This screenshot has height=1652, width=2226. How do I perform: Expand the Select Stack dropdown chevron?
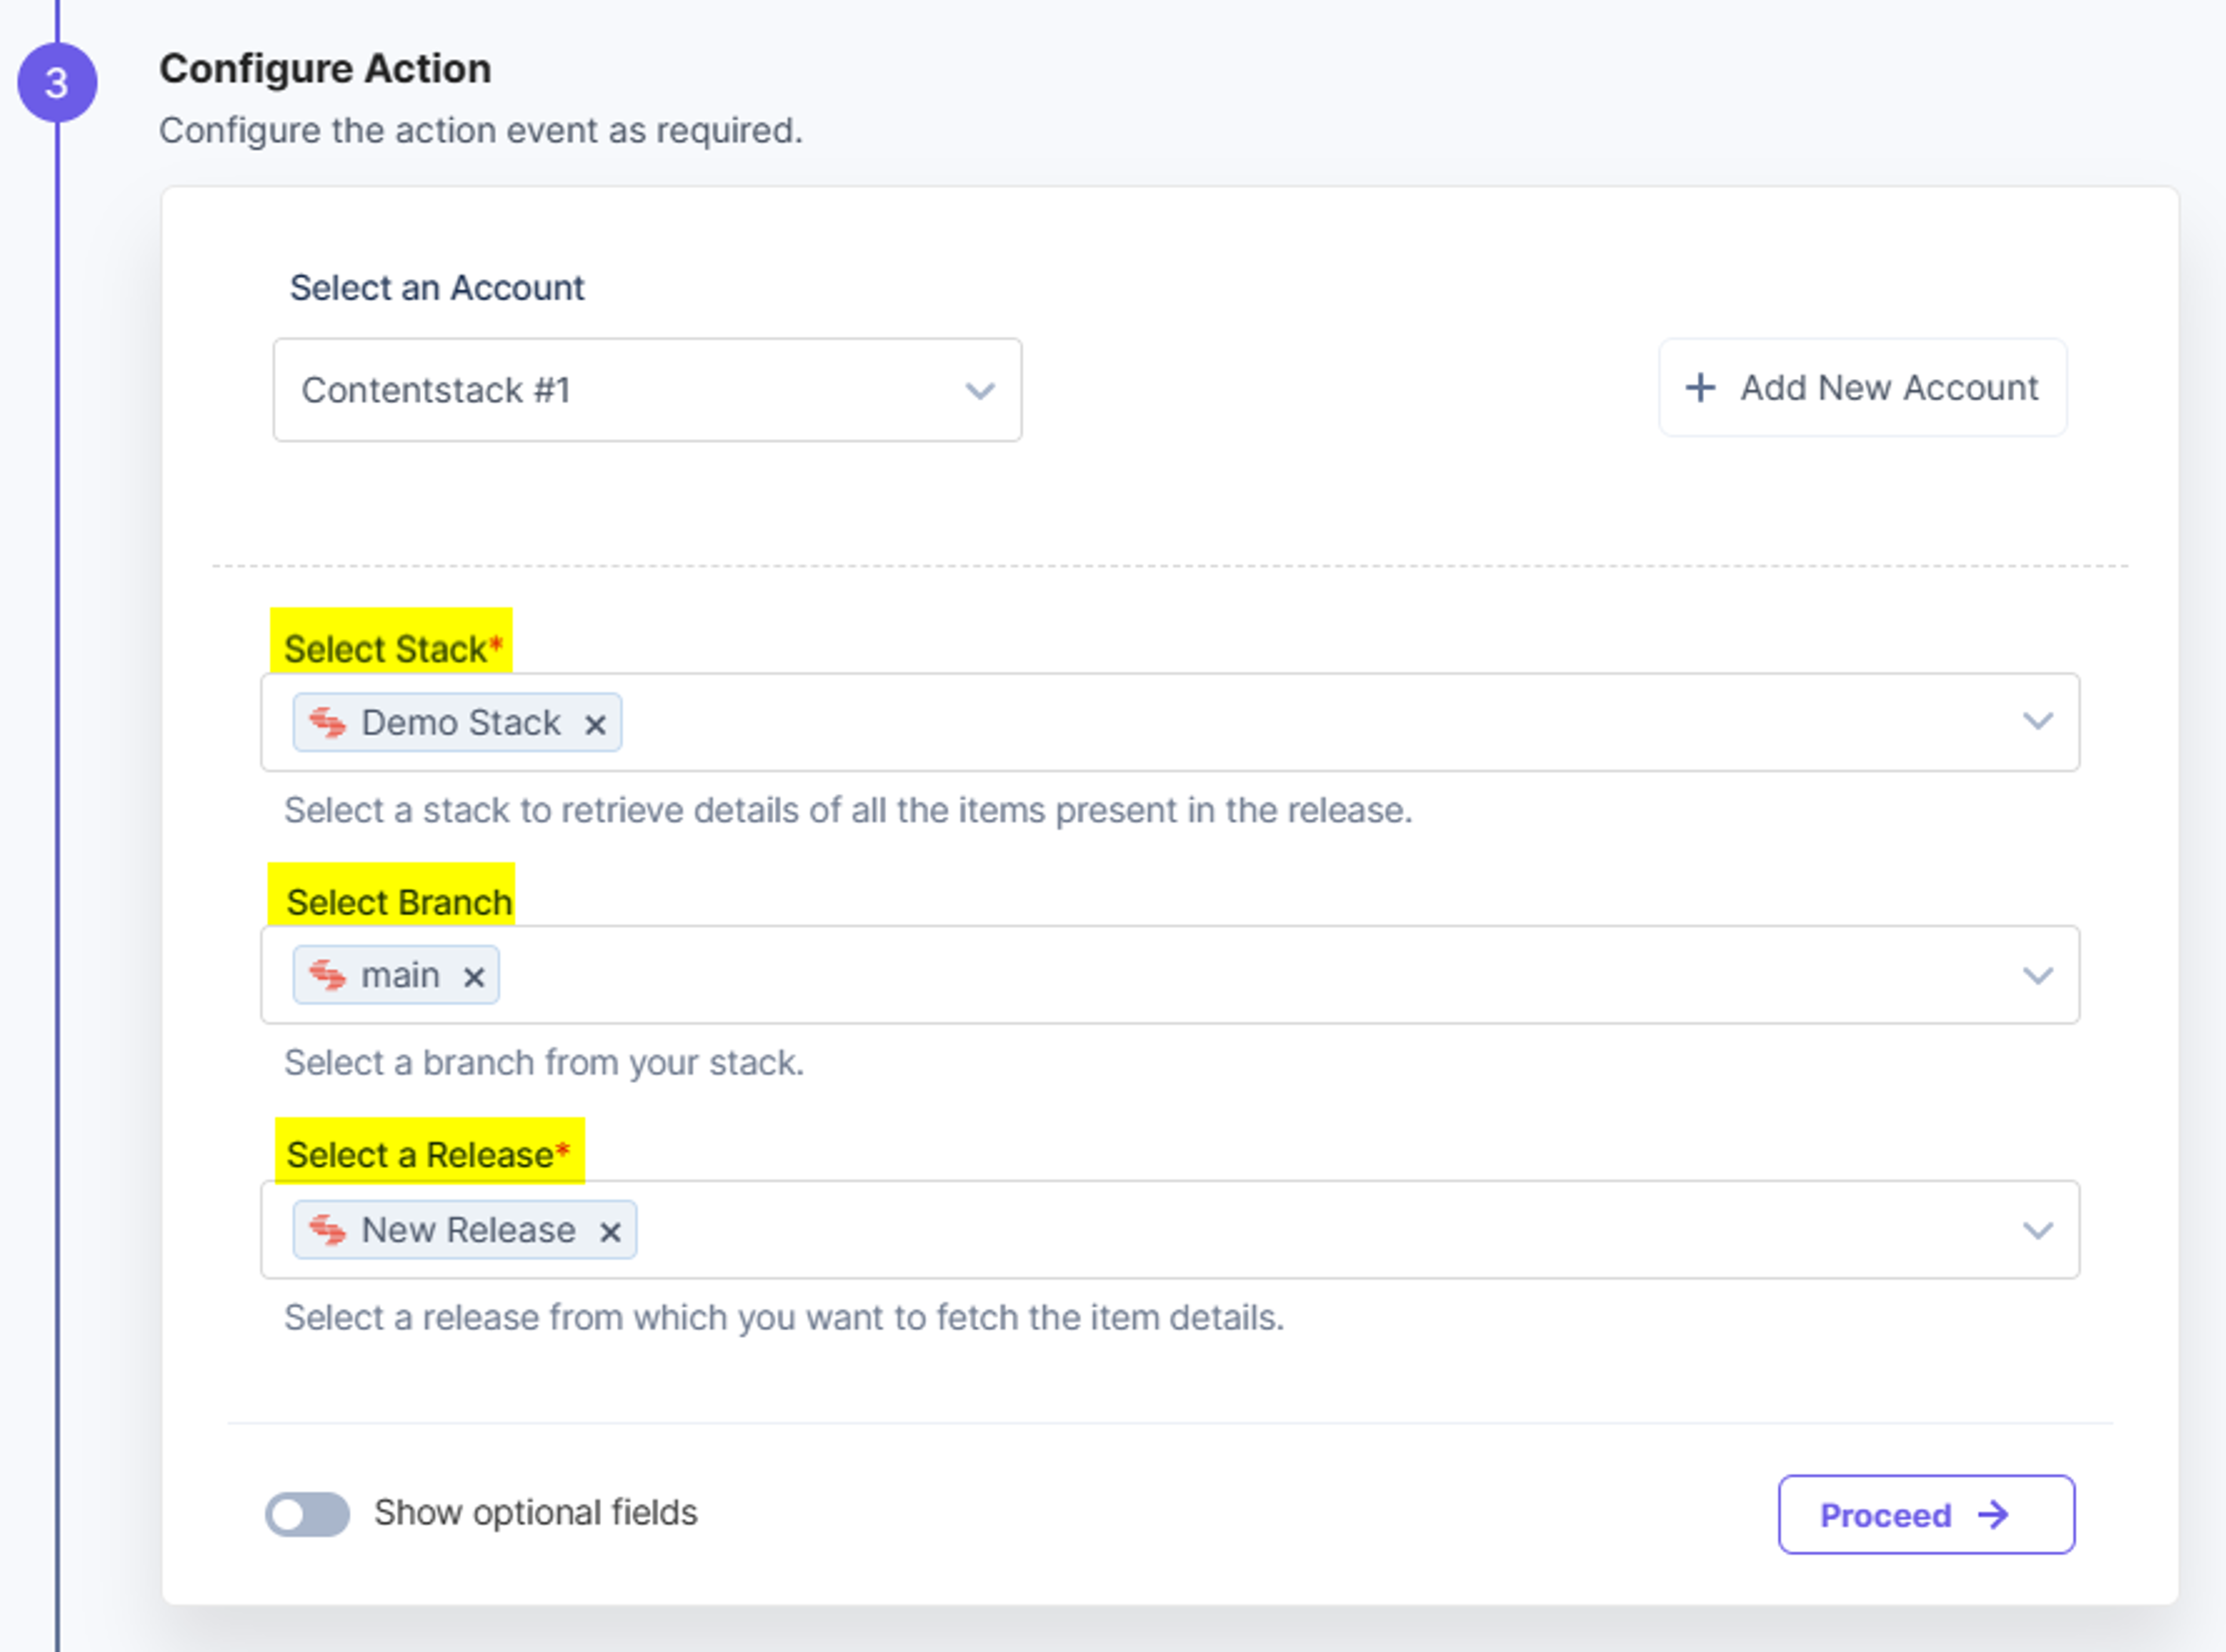tap(2037, 721)
